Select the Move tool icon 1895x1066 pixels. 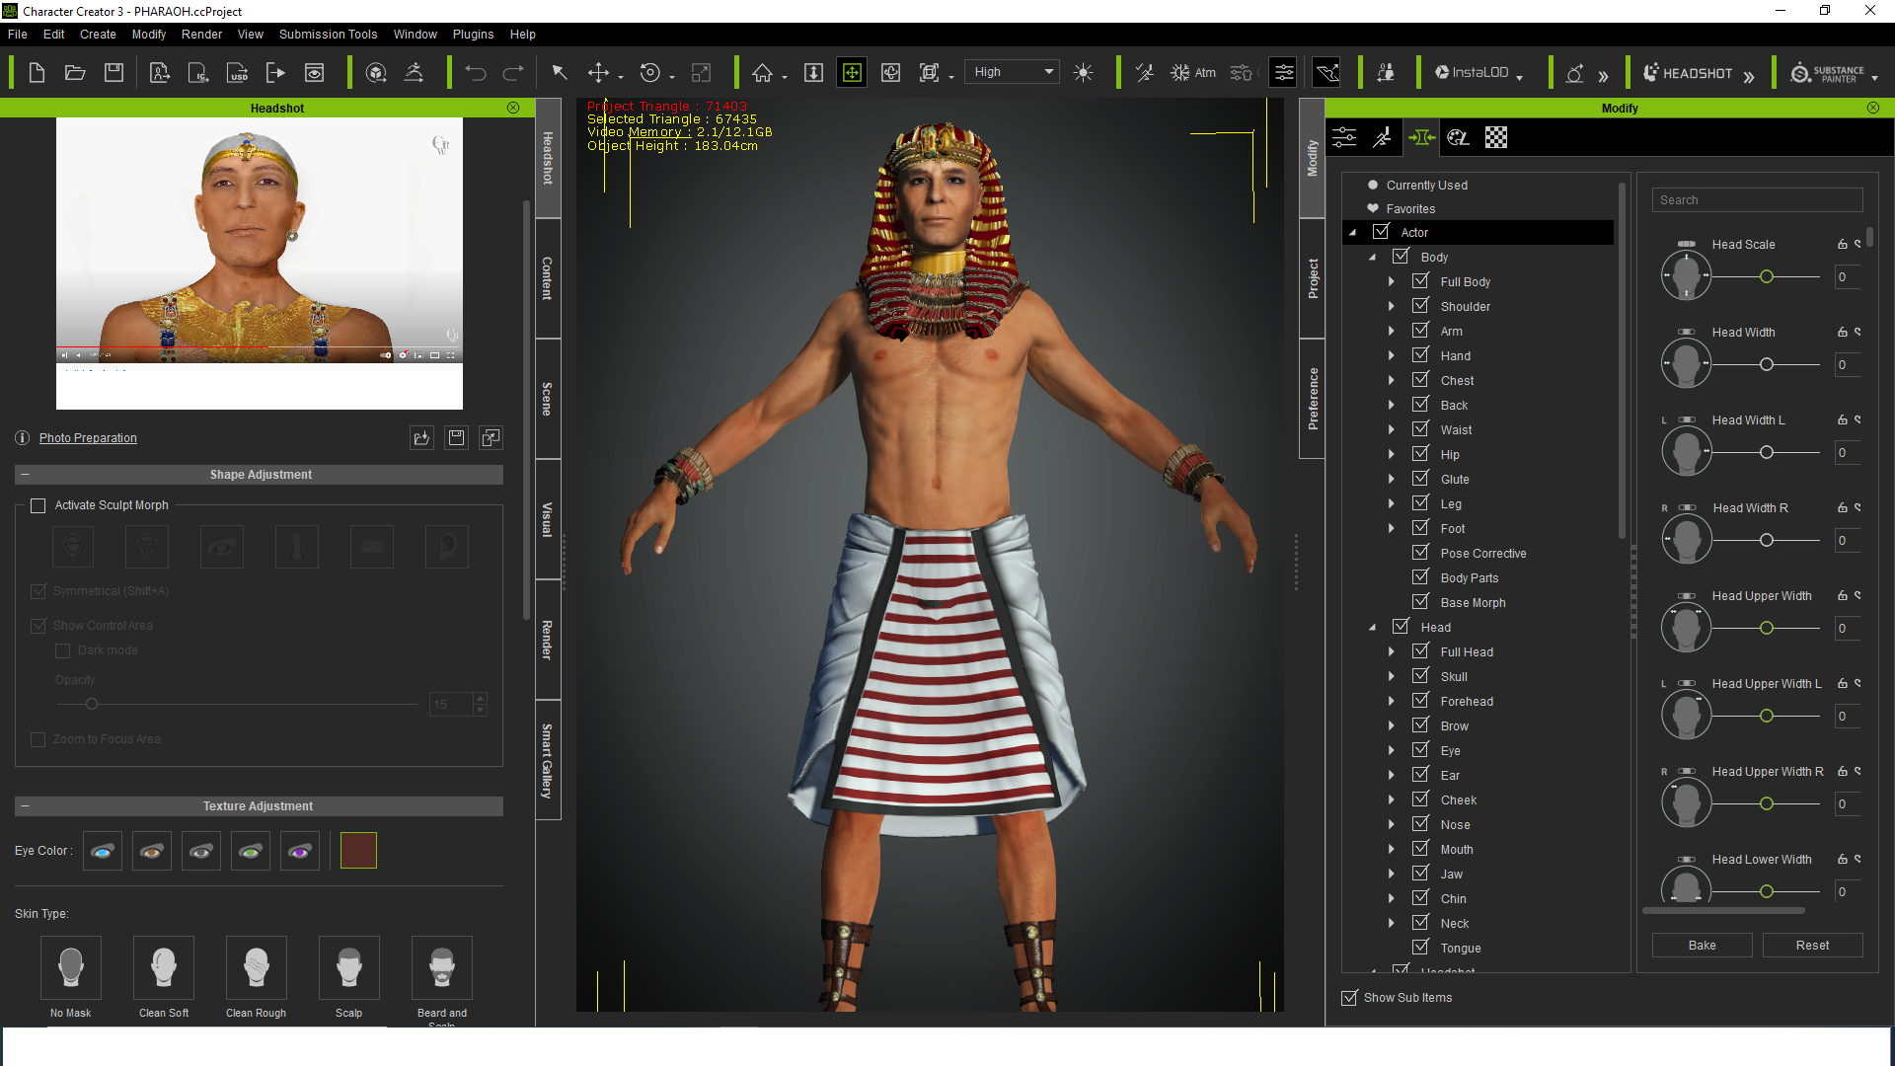598,73
